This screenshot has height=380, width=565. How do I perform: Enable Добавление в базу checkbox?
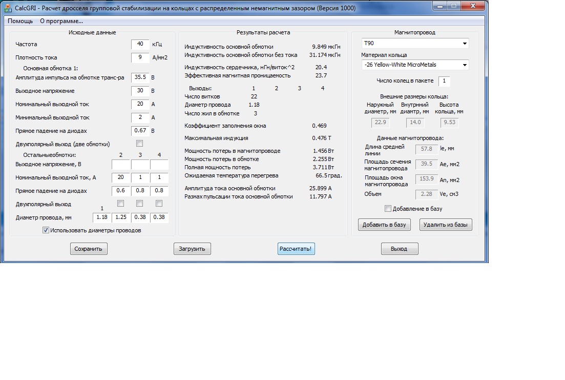click(x=388, y=209)
